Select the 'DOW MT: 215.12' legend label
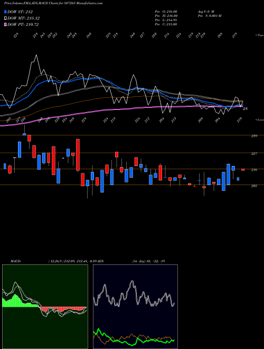The image size is (264, 349). pyautogui.click(x=24, y=18)
